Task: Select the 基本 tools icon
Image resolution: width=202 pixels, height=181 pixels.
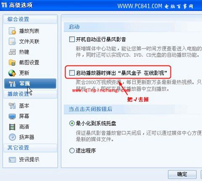Action: point(12,106)
